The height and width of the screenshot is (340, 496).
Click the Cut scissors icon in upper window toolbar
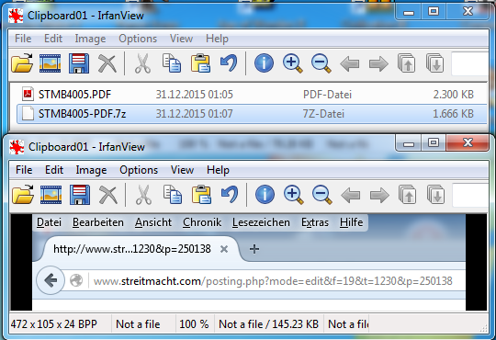142,63
